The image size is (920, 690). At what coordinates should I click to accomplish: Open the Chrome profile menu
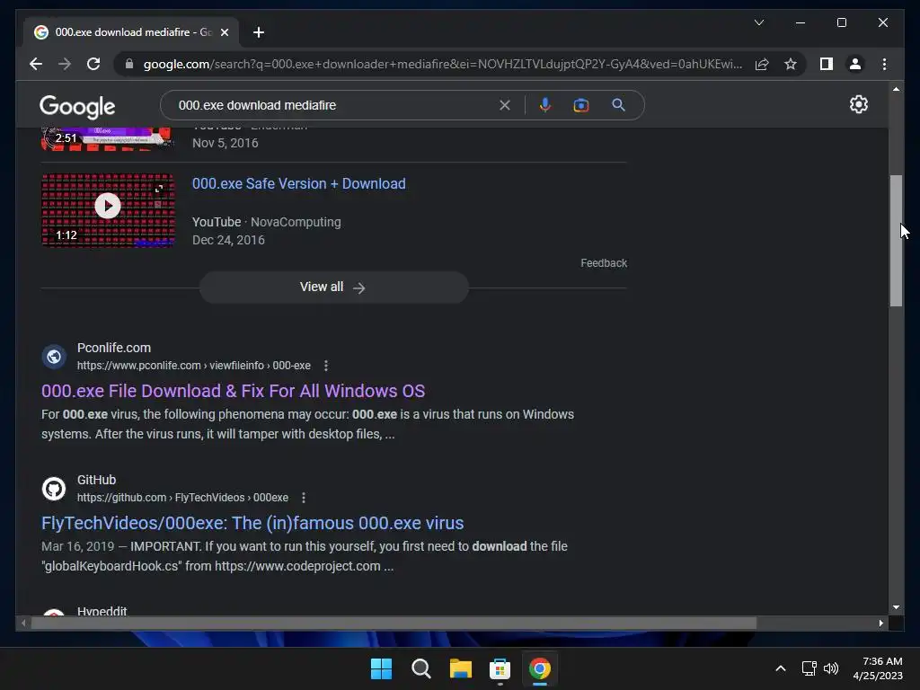coord(855,64)
